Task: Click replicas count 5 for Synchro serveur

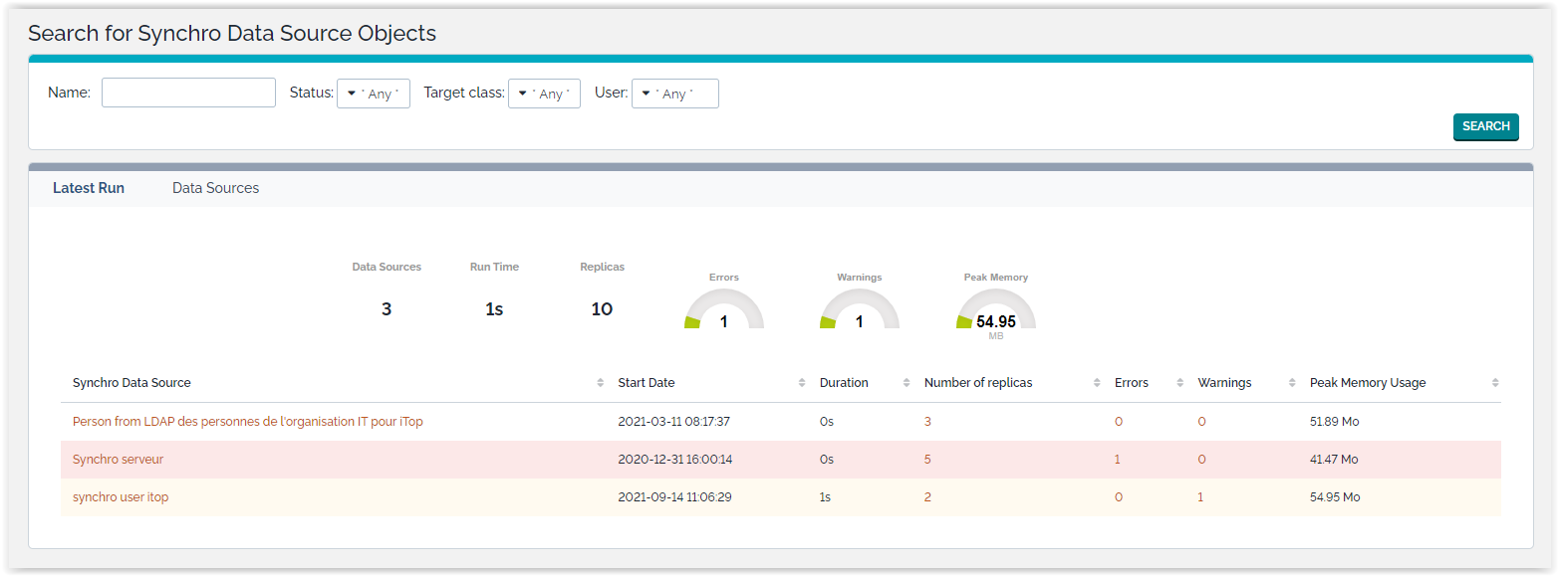Action: [927, 460]
